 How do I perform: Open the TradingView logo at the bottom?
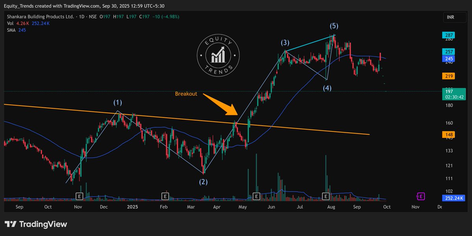pos(36,224)
